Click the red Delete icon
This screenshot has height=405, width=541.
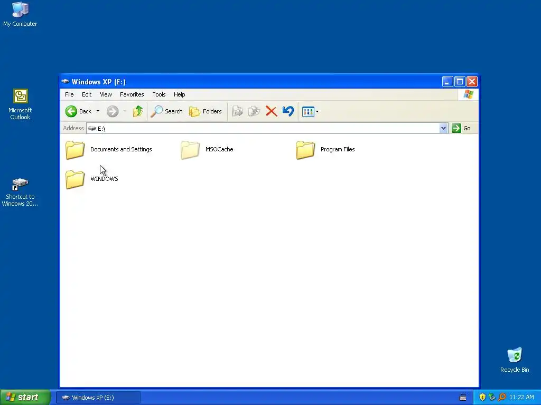pos(272,111)
